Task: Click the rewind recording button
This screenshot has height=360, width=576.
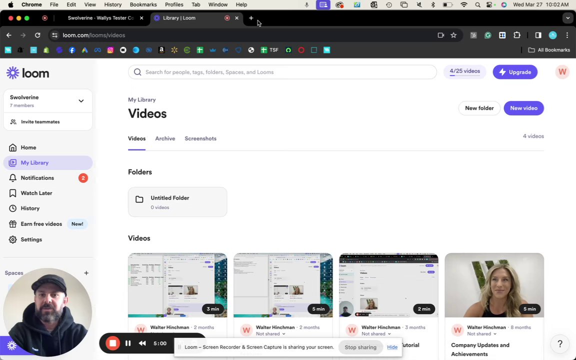Action: (142, 343)
